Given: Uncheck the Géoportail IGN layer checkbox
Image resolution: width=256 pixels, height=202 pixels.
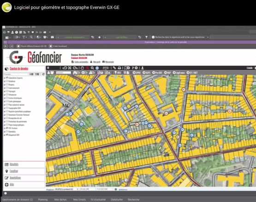Looking at the screenshot, I should 7,135.
